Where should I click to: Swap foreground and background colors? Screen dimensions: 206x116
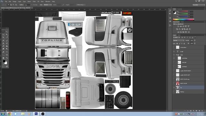tap(6, 61)
